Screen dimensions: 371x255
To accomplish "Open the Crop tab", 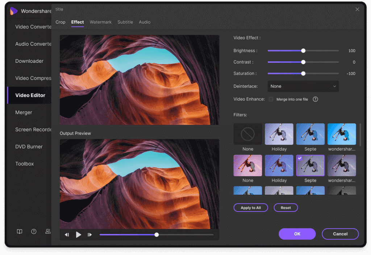I will pyautogui.click(x=60, y=22).
